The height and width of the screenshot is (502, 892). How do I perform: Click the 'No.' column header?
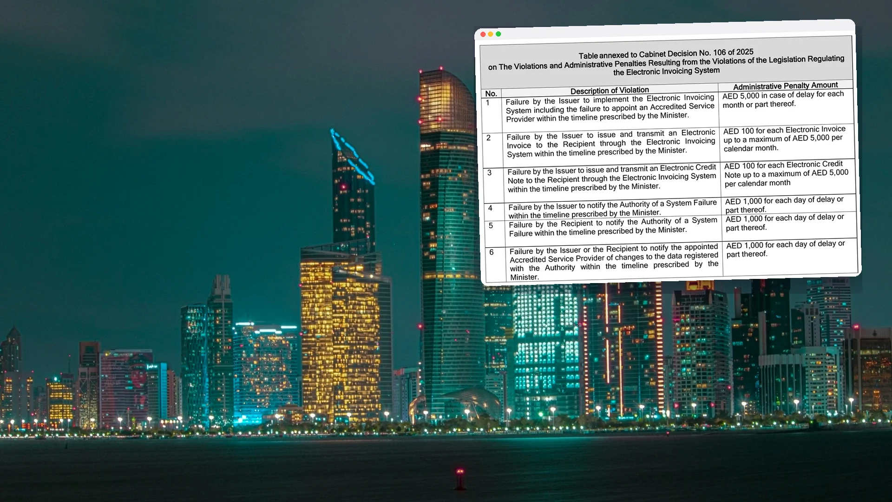click(491, 93)
